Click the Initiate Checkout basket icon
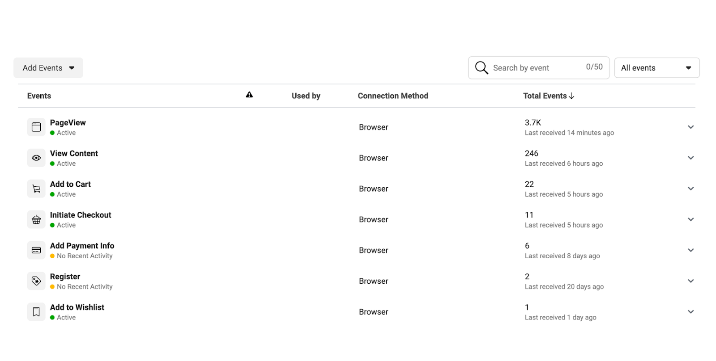This screenshot has width=716, height=361. 36,220
